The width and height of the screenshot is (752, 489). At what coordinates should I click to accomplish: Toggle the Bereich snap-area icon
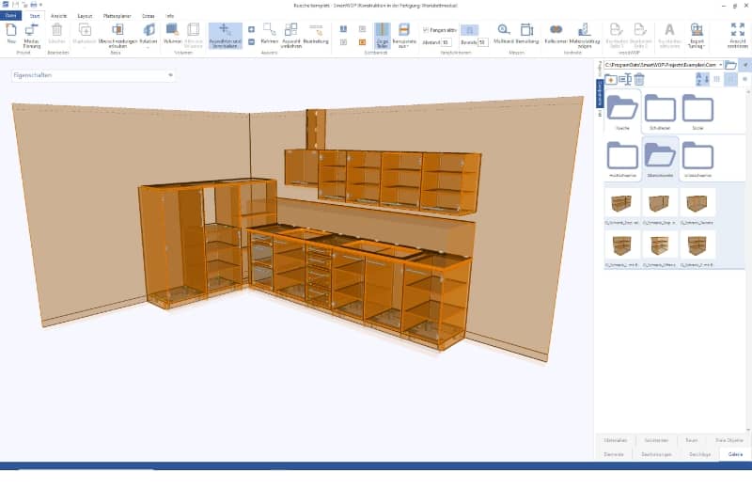click(469, 30)
